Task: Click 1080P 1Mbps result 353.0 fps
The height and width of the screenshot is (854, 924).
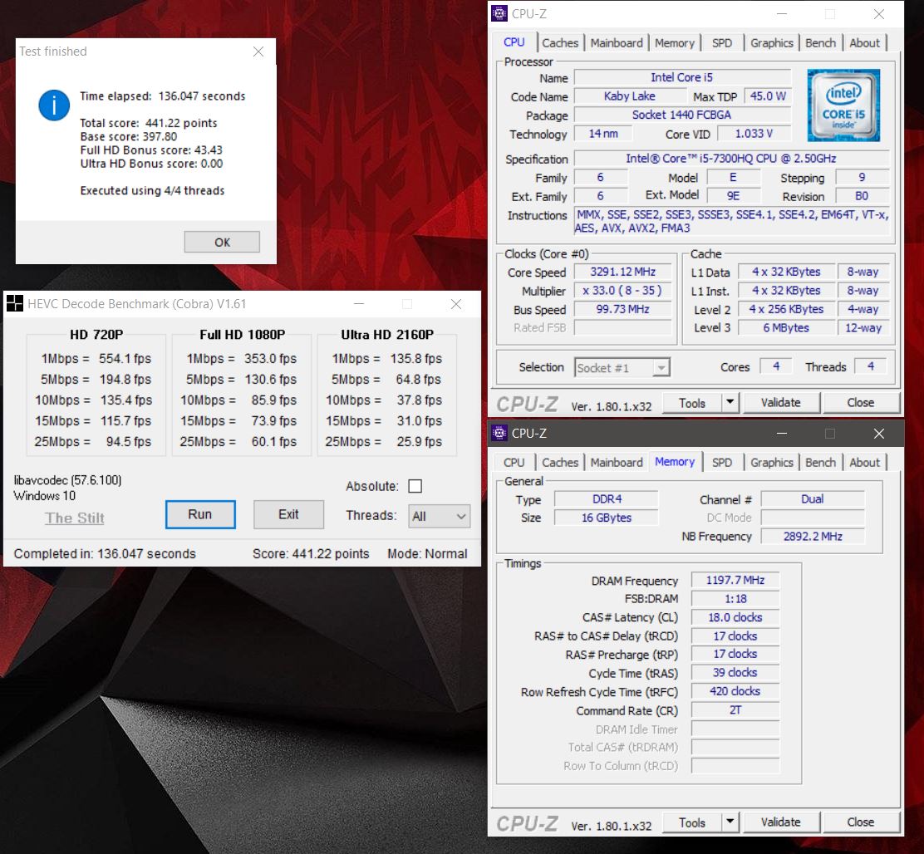Action: [271, 359]
